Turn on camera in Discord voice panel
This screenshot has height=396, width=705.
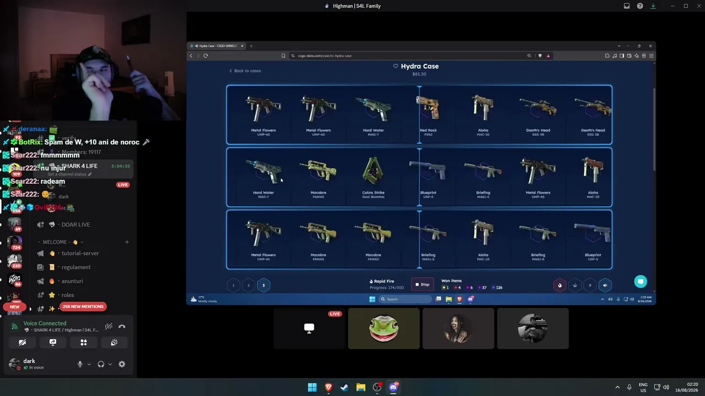(x=22, y=342)
